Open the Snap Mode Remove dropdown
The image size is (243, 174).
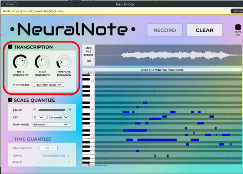pos(52,125)
